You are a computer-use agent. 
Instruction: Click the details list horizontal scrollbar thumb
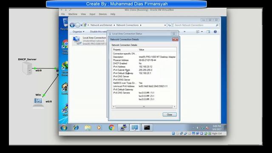144,107
